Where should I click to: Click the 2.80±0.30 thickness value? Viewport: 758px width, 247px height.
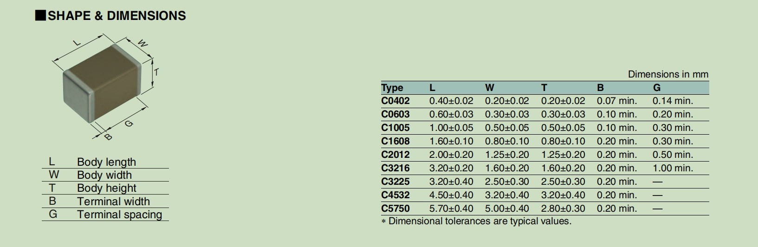(563, 208)
